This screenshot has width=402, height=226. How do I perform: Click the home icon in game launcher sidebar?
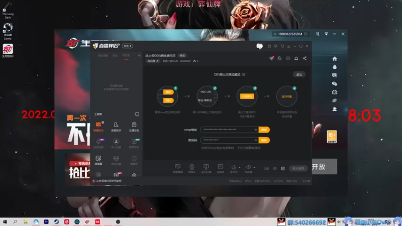335,59
